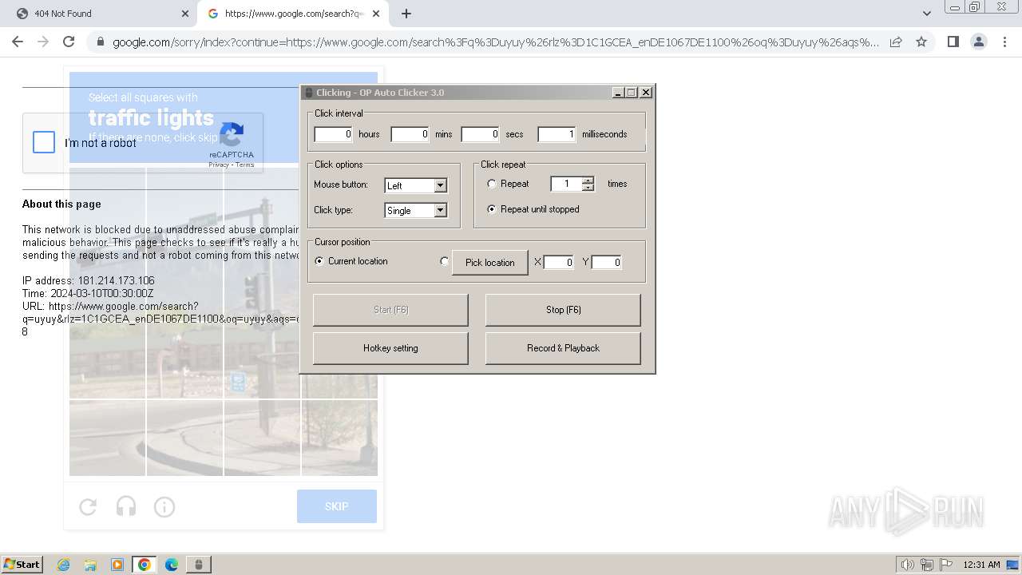The height and width of the screenshot is (575, 1022).
Task: Open the Chrome three-dot menu
Action: coord(1004,42)
